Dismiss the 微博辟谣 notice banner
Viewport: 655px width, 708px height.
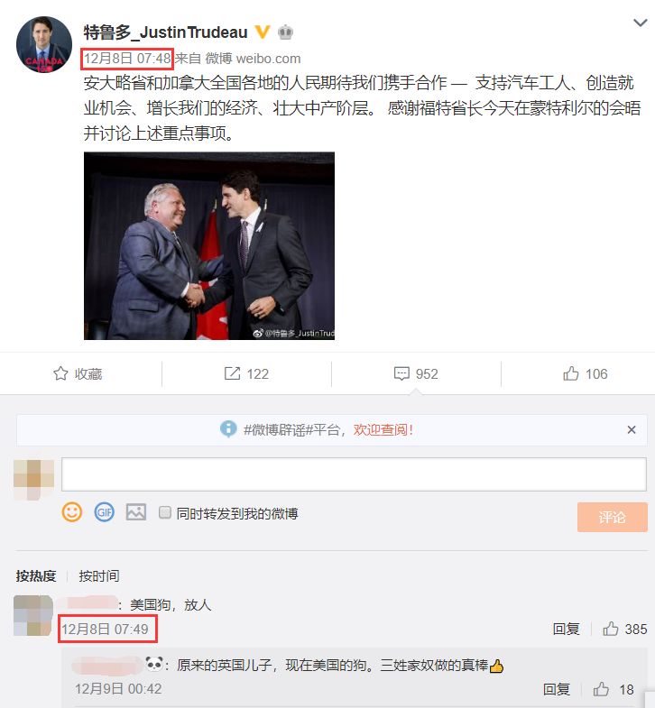point(632,430)
